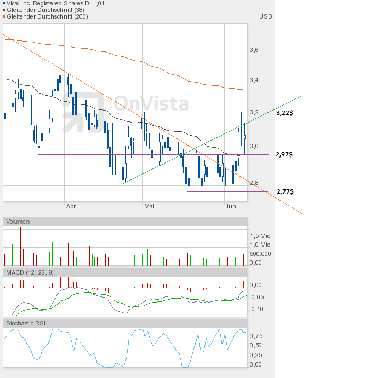Select the Gleitender Durchschnitt (200) legend label
The height and width of the screenshot is (378, 371).
pos(47,16)
